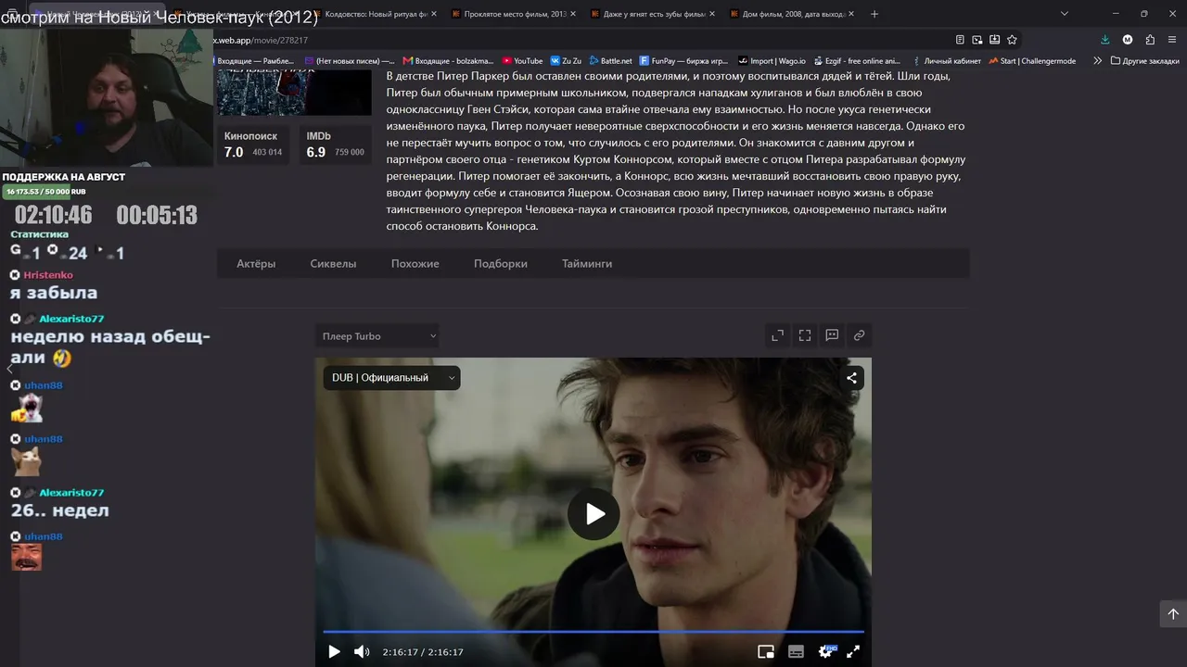Toggle reader view icon in the address bar
1187x667 pixels.
[960, 40]
